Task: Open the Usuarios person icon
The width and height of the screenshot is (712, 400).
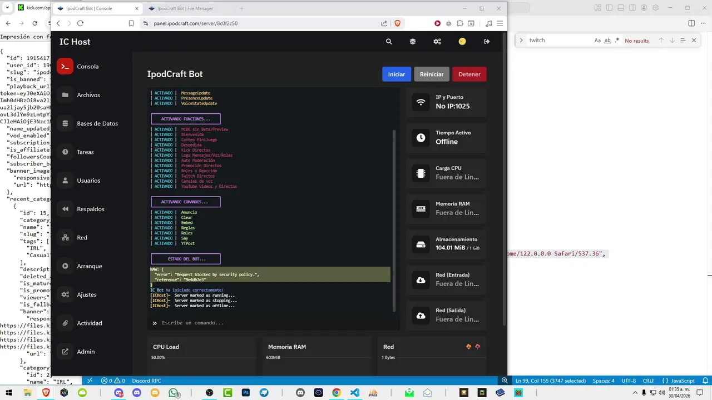Action: [65, 181]
